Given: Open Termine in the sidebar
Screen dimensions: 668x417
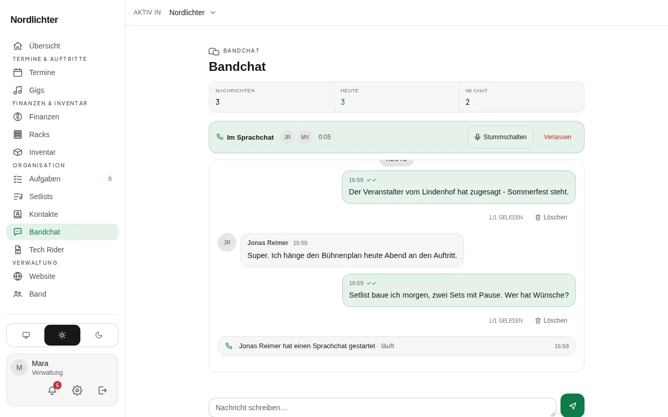Looking at the screenshot, I should pyautogui.click(x=63, y=72).
